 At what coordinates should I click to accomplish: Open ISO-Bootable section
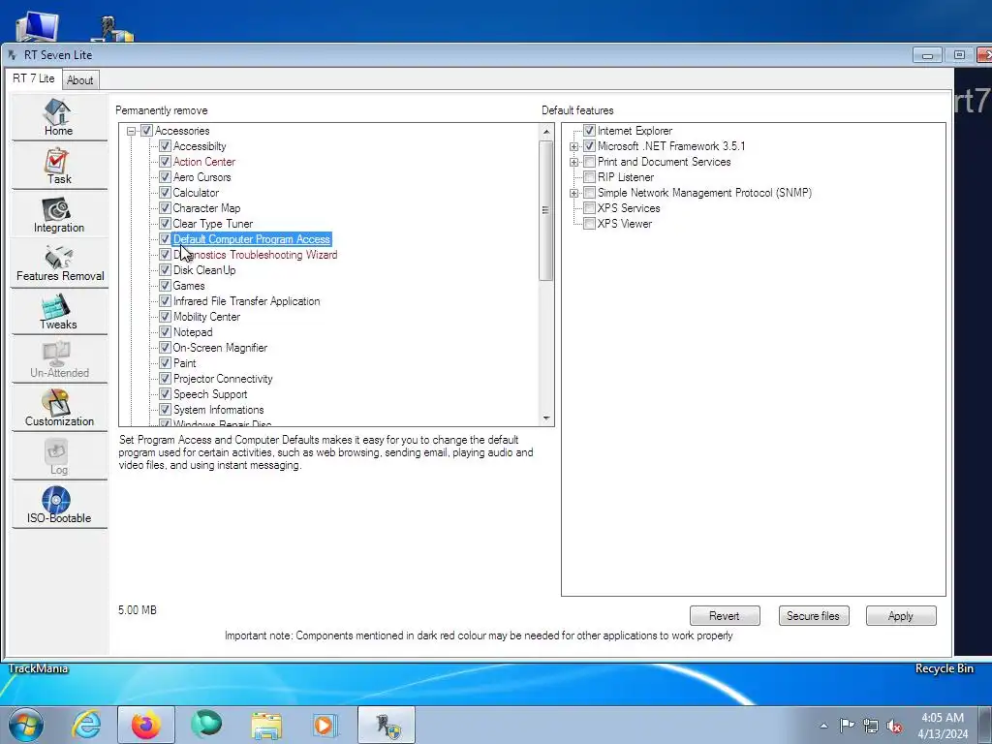58,506
